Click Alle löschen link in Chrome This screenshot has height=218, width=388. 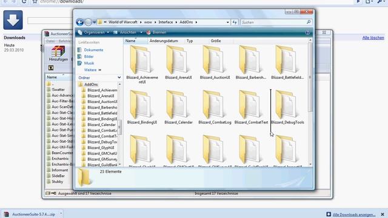[x=373, y=38]
